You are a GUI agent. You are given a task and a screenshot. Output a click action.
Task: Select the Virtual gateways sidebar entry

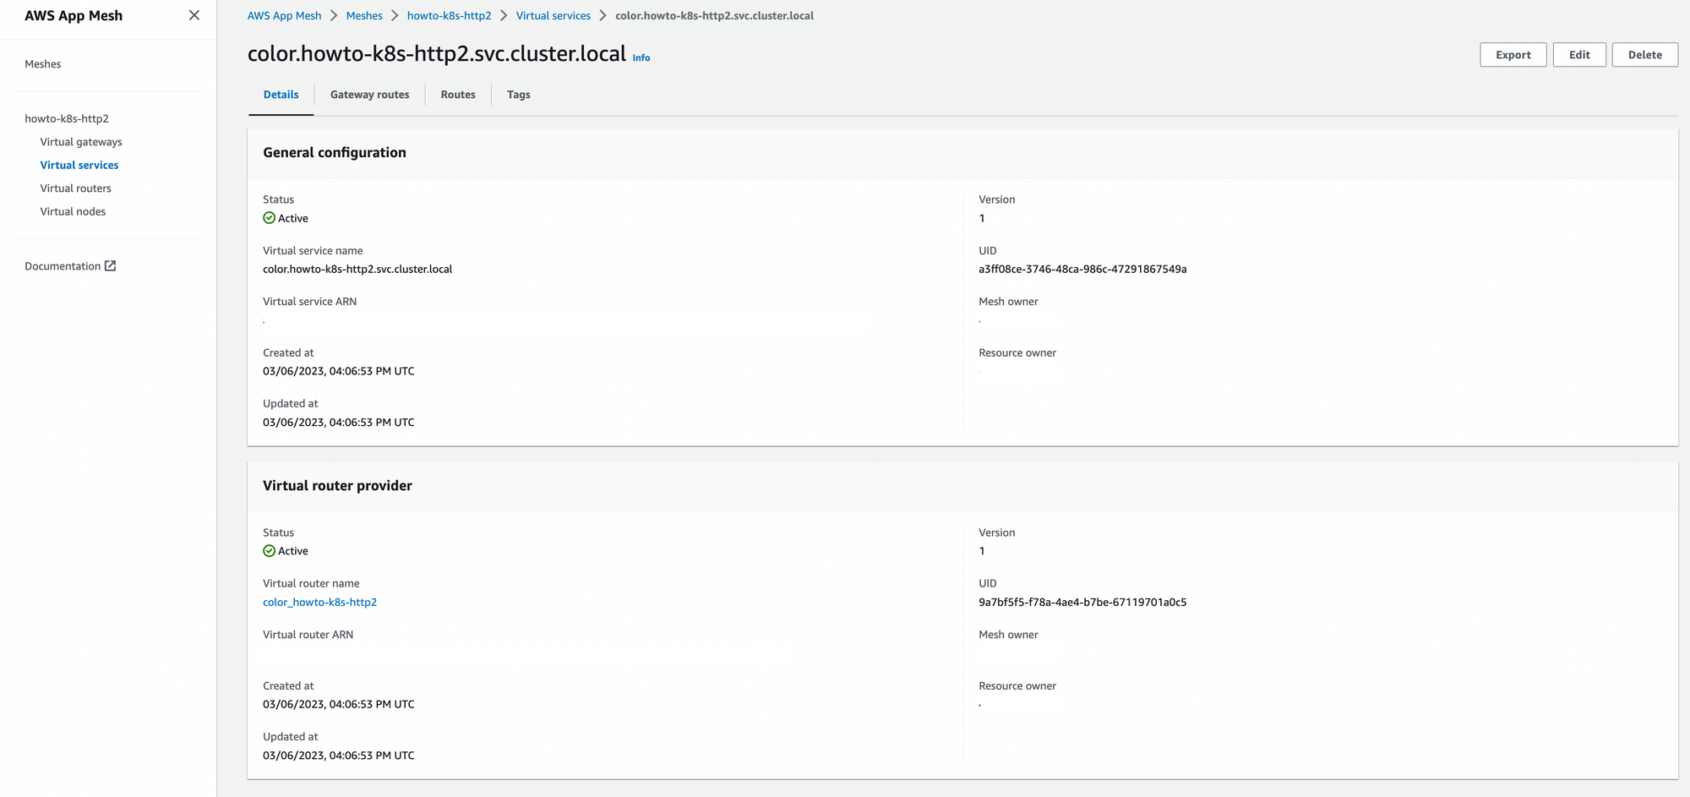pyautogui.click(x=81, y=141)
